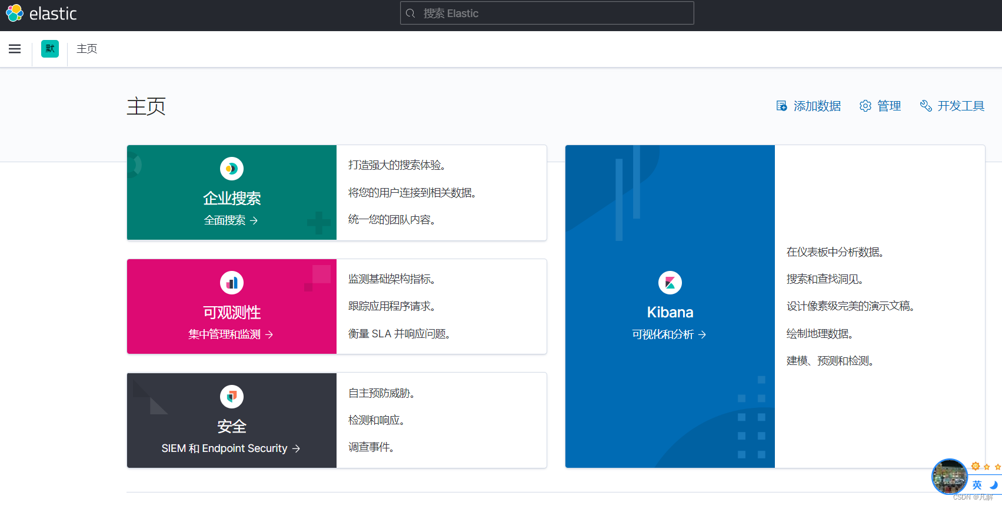The width and height of the screenshot is (1002, 506).
Task: Click the Elastic logo in the header
Action: point(41,13)
